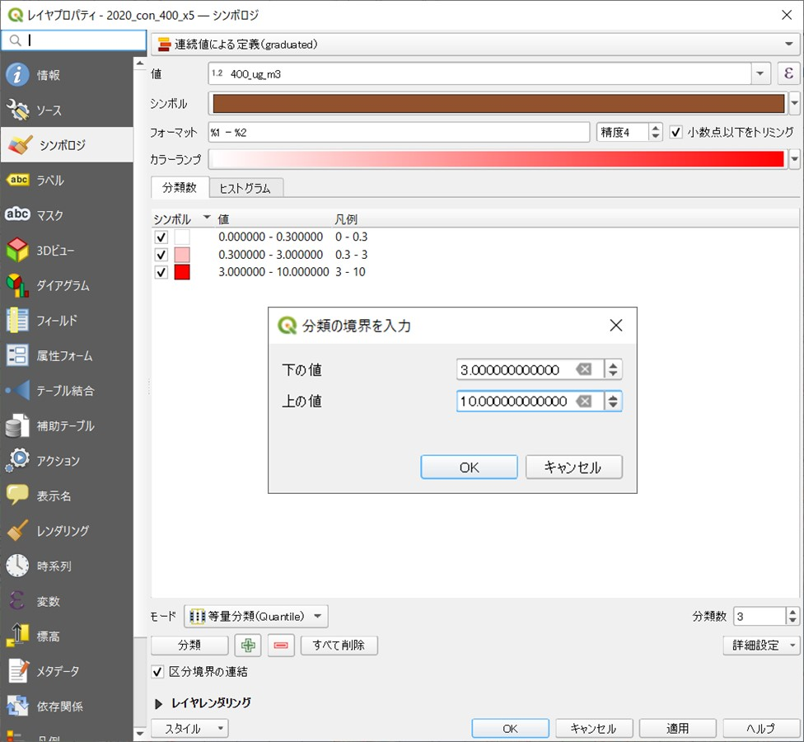
Task: Open the 変数 (Variables) sidebar page
Action: 67,601
